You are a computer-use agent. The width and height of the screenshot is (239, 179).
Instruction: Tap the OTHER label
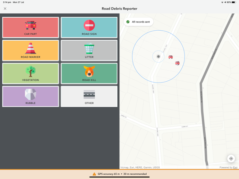(x=89, y=103)
